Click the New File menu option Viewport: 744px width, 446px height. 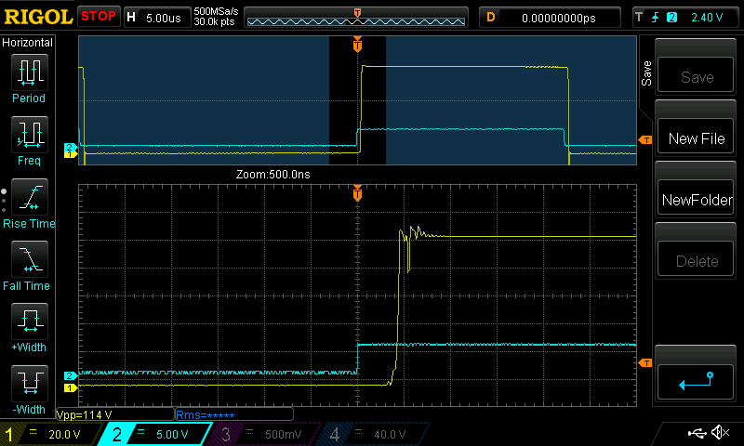tap(697, 138)
